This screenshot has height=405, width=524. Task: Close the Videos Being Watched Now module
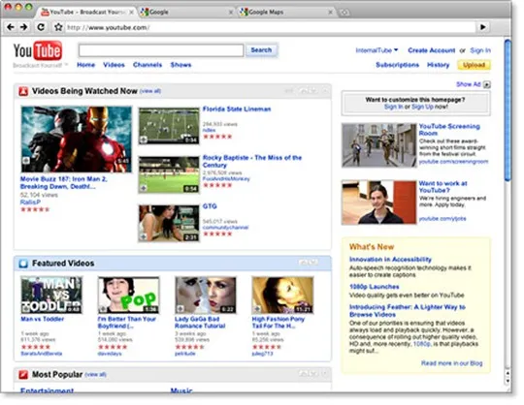coord(325,91)
